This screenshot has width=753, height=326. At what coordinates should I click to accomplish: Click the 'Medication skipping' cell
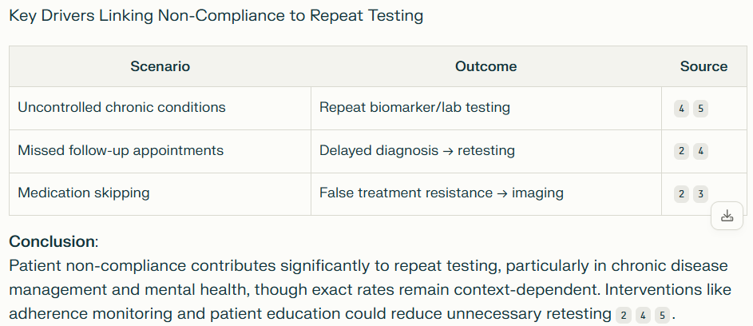tap(84, 193)
